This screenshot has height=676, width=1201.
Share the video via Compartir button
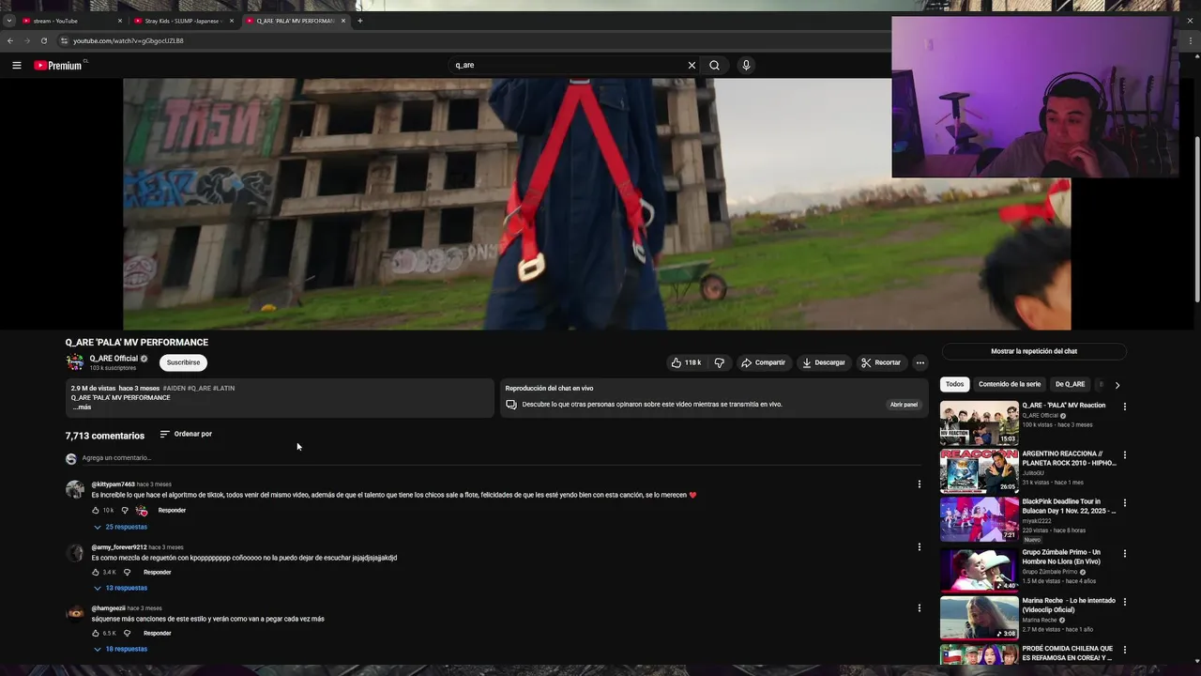pos(763,362)
